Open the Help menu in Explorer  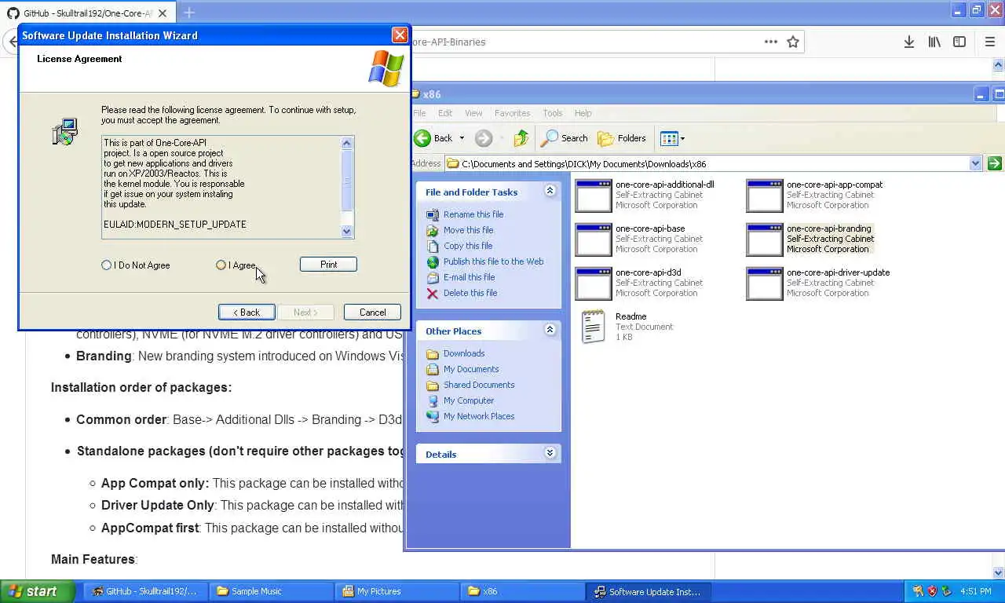click(x=583, y=113)
